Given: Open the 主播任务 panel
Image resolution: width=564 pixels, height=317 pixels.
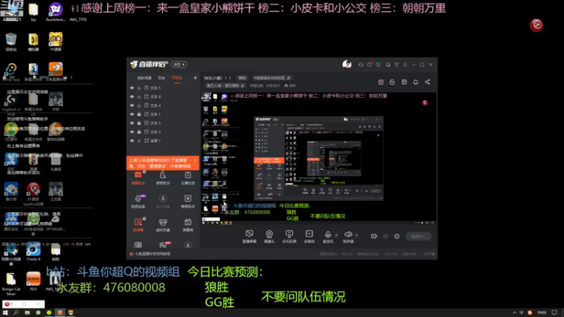Looking at the screenshot, I should 188,178.
